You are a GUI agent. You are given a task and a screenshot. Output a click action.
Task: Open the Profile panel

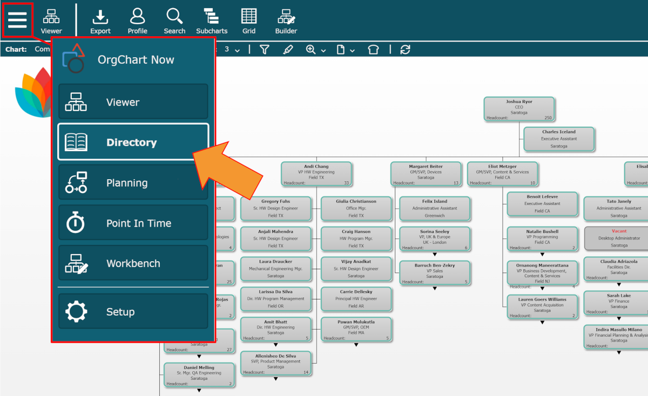(x=137, y=21)
